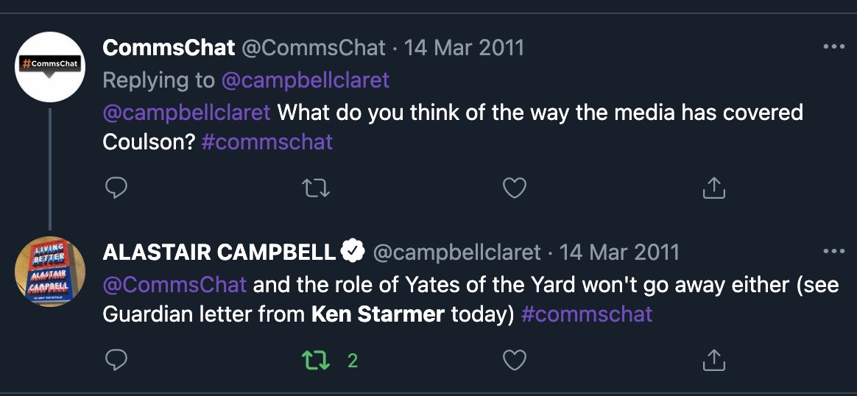
Task: Open more options for Alastair Campbell's tweet
Action: (x=833, y=252)
